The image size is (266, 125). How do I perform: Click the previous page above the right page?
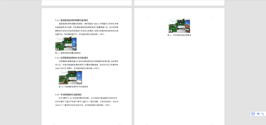pos(179,3)
